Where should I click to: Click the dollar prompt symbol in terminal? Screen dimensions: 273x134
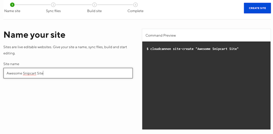(147, 49)
